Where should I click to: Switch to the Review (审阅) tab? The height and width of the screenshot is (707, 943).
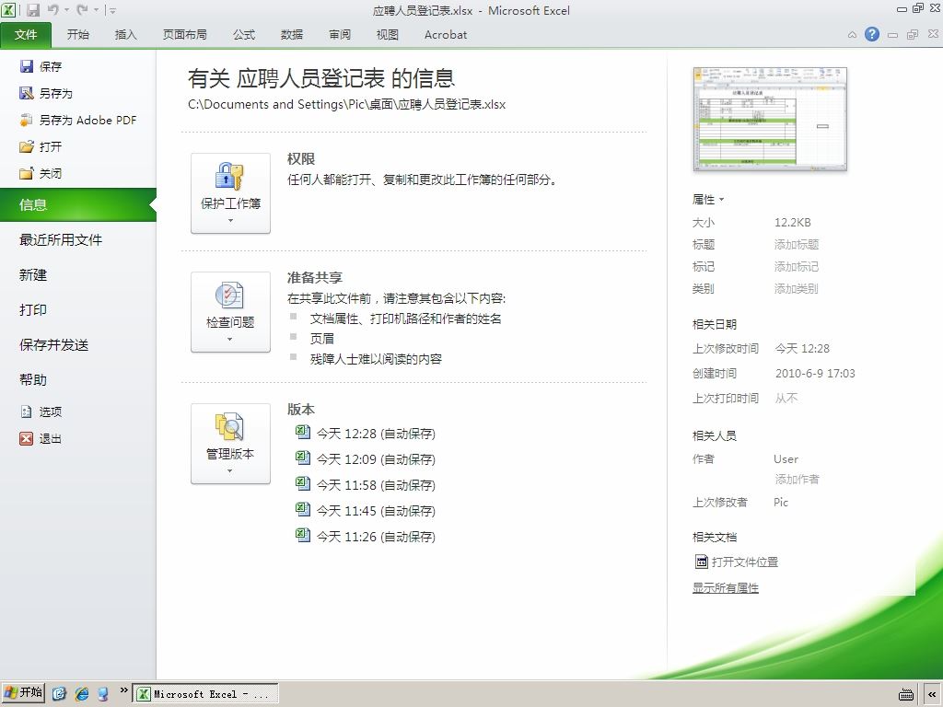[340, 35]
